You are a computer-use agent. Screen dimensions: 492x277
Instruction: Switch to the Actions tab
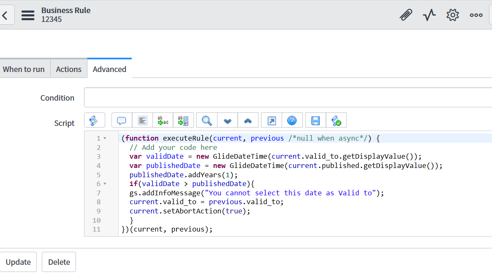point(69,69)
